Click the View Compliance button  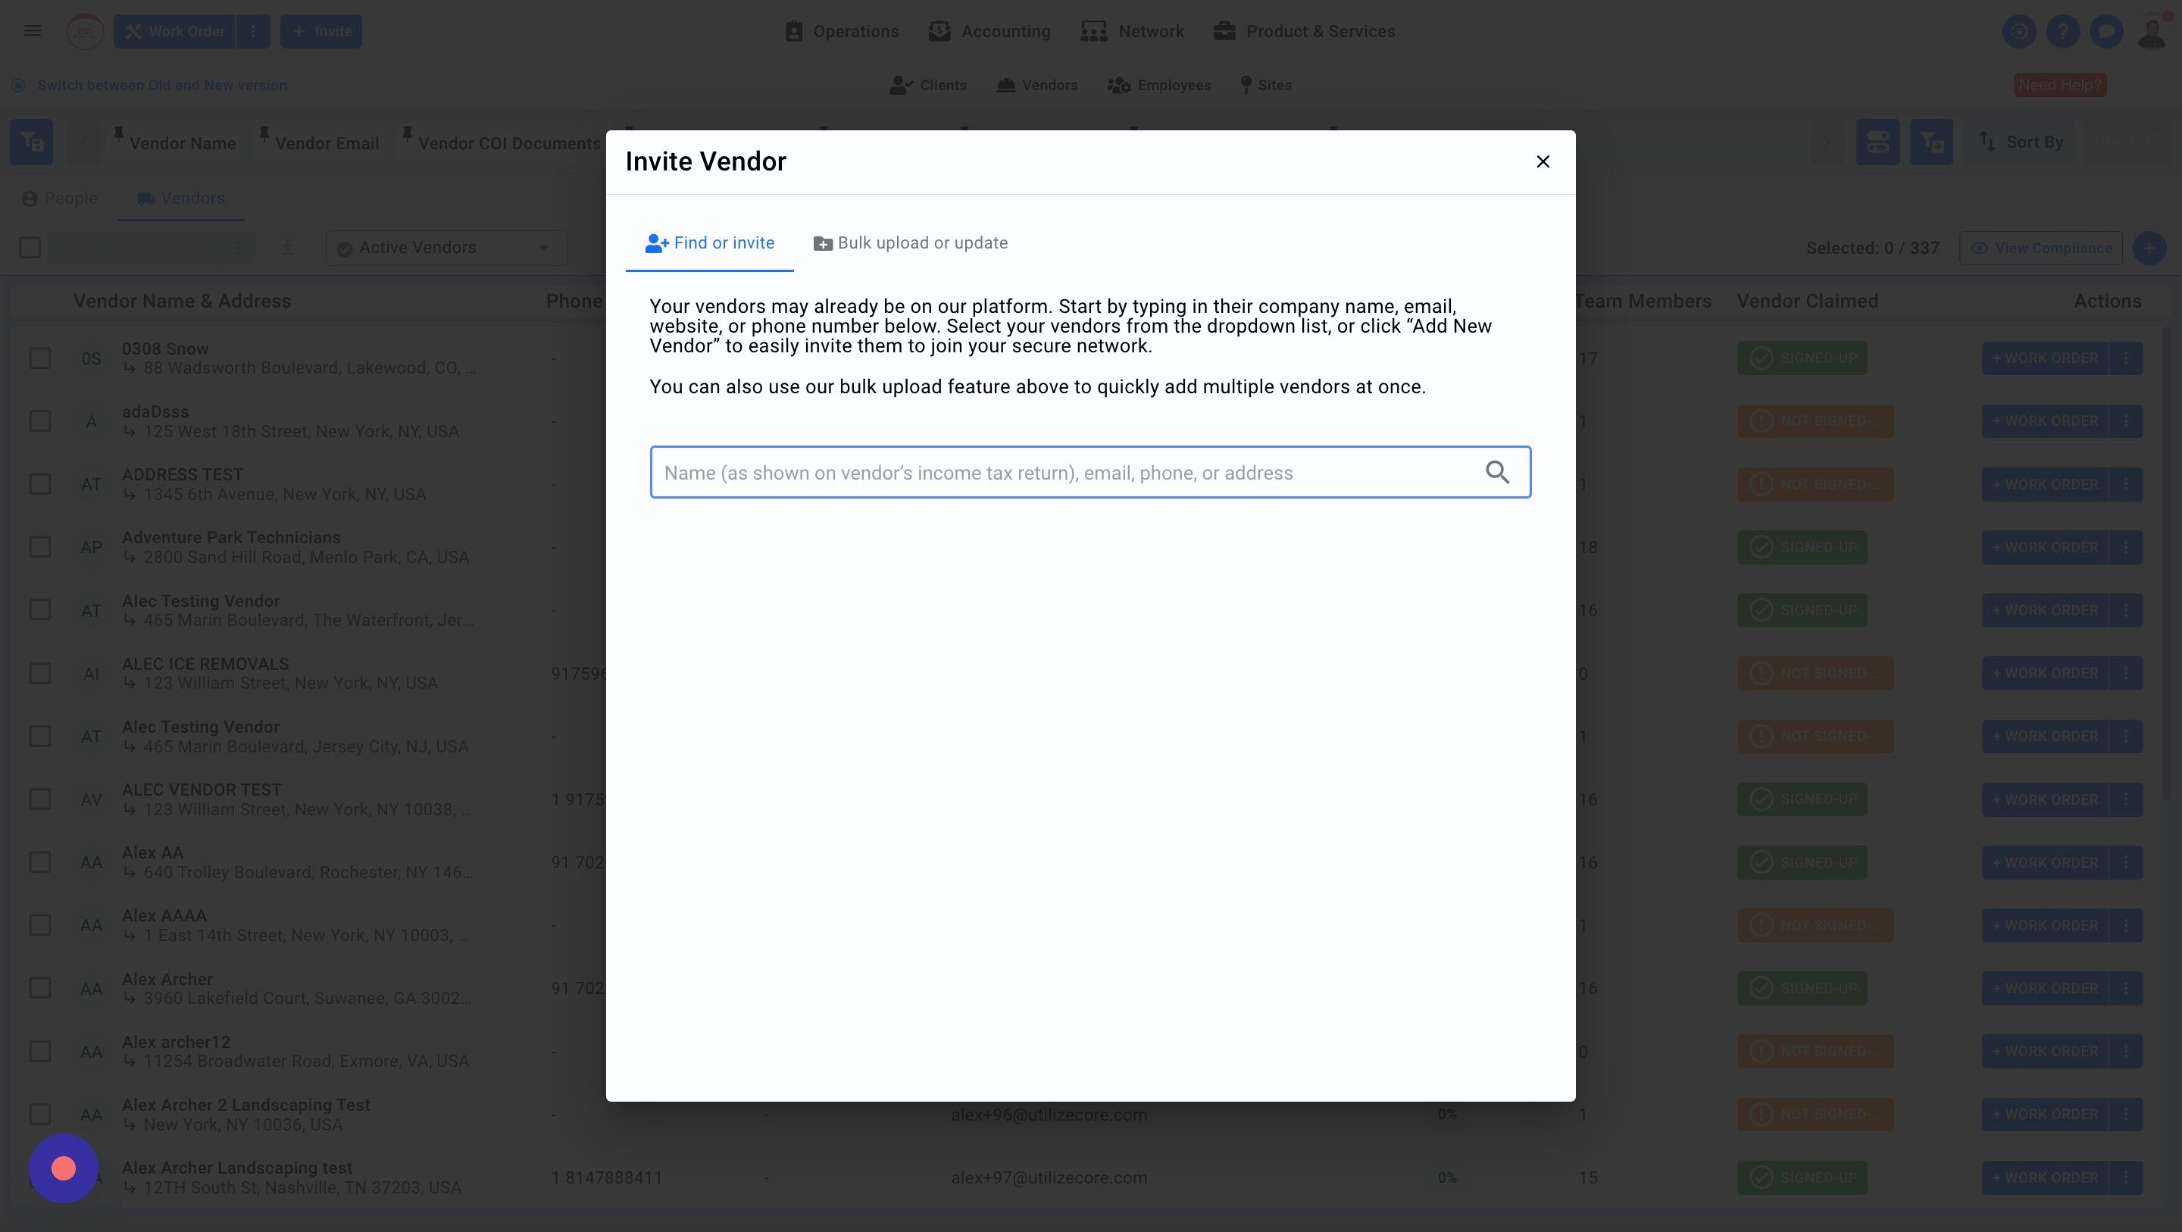(x=2040, y=249)
